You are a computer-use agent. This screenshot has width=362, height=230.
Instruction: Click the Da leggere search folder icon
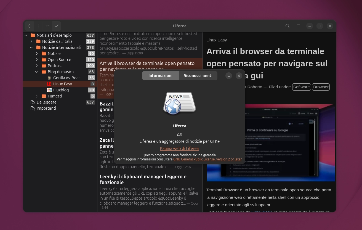tap(33, 102)
